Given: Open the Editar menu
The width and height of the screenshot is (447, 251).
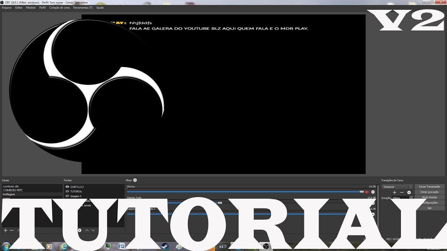Looking at the screenshot, I should click(19, 8).
